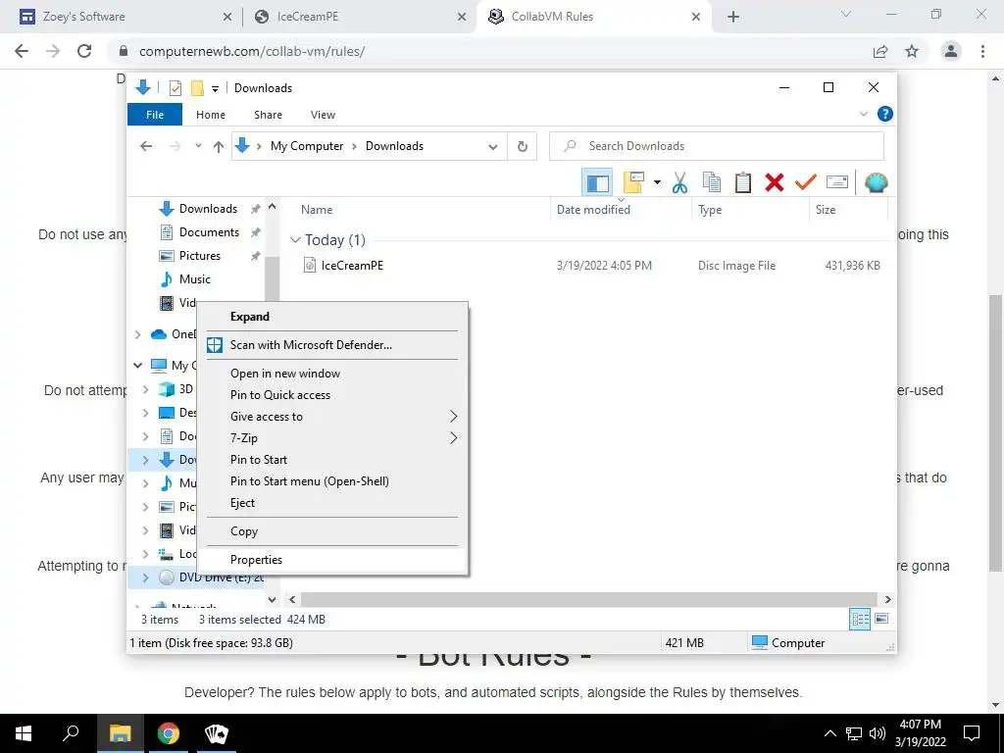
Task: Open the View ribbon tab
Action: (323, 115)
